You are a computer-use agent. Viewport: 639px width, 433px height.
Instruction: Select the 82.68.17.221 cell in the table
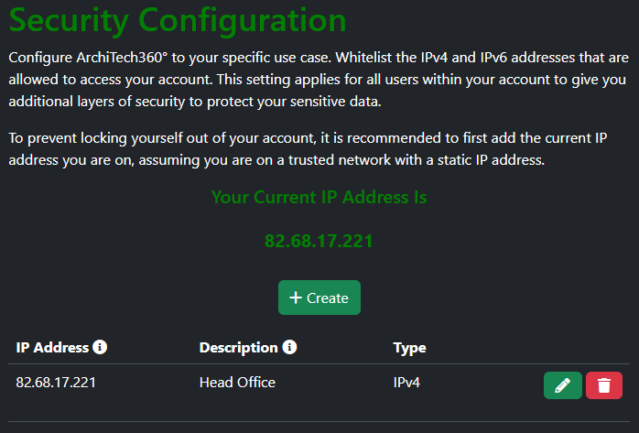tap(56, 383)
